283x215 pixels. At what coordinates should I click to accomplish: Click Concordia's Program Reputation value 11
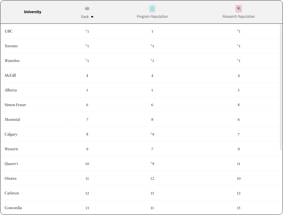click(152, 208)
